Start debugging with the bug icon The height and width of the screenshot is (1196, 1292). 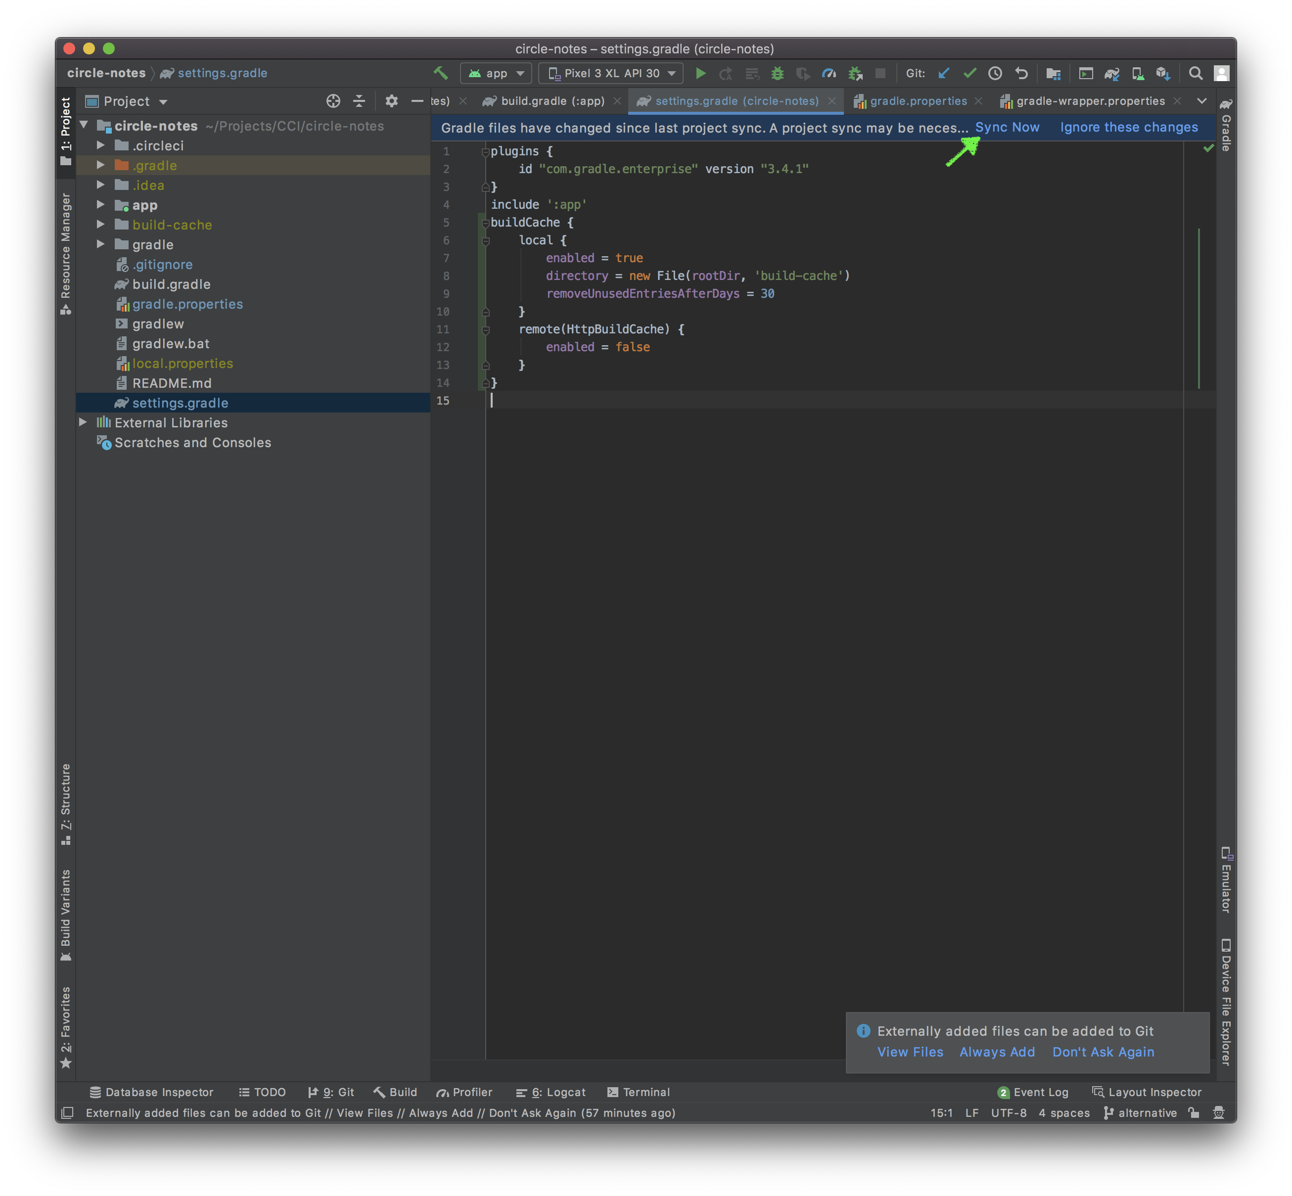(778, 73)
